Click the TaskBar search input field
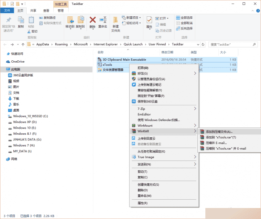Screen dimensions: 261x219 [233, 44]
